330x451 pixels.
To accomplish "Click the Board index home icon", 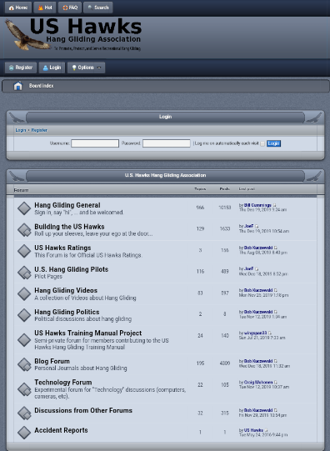I will [x=17, y=86].
